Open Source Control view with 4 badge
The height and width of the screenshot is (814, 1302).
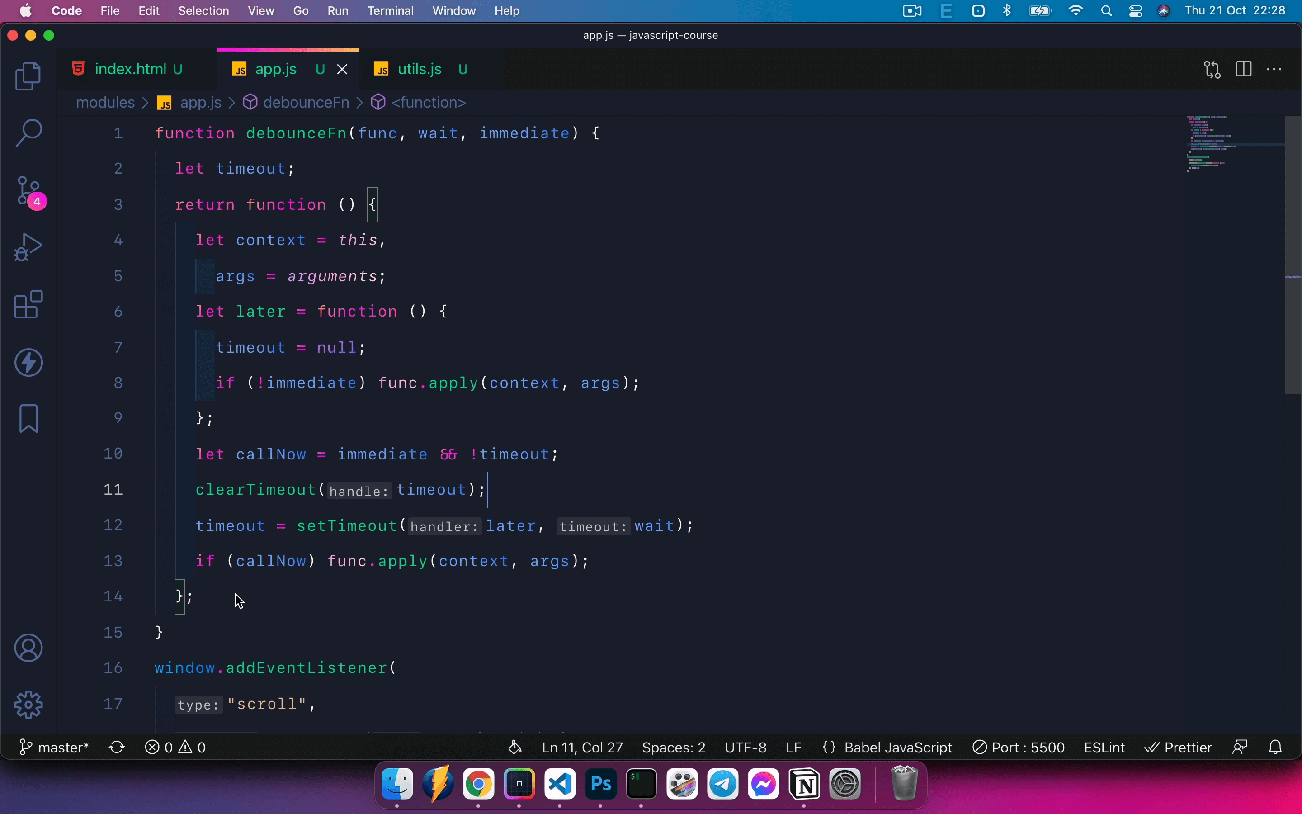(x=28, y=191)
